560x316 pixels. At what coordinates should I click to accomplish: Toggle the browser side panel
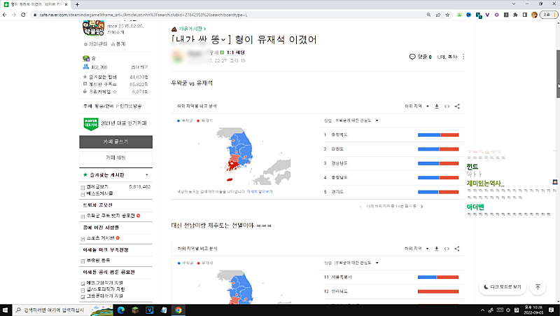[x=524, y=15]
